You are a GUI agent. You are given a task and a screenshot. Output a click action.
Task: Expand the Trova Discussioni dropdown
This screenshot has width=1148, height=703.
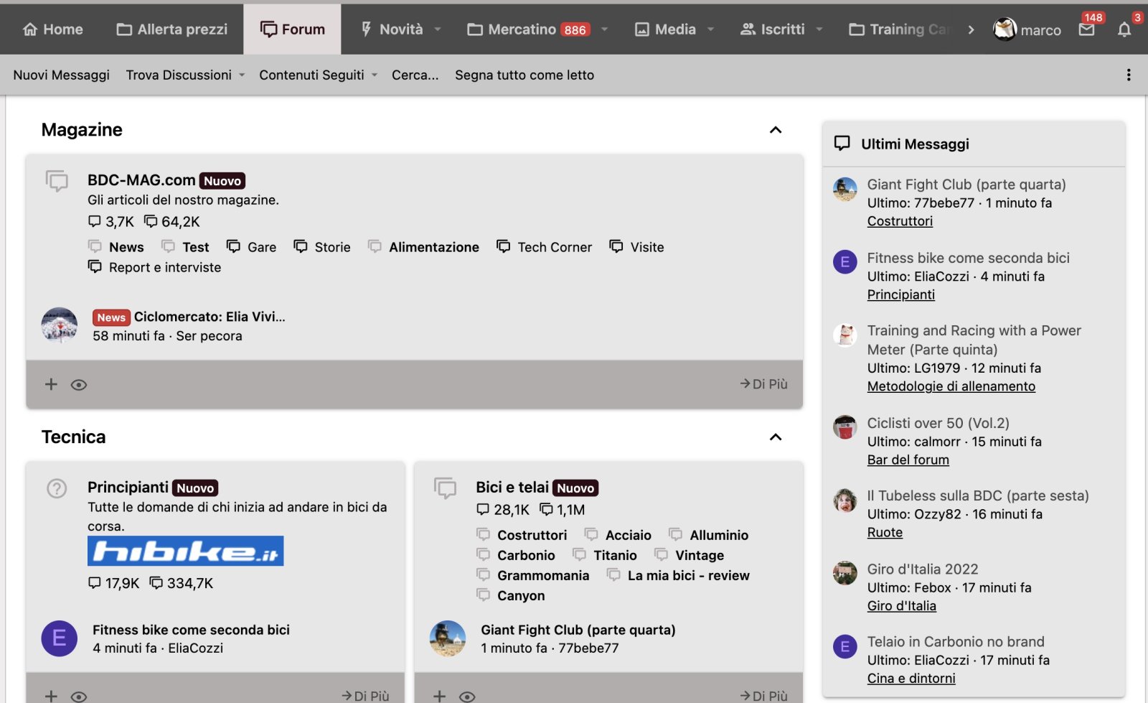pyautogui.click(x=185, y=75)
